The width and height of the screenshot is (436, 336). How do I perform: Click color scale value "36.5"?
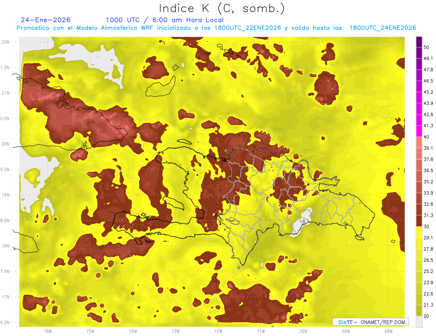click(428, 170)
